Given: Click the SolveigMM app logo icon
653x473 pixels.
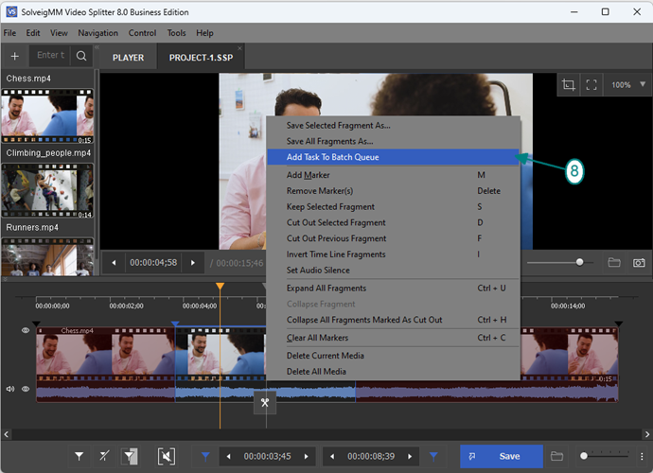Looking at the screenshot, I should point(11,11).
